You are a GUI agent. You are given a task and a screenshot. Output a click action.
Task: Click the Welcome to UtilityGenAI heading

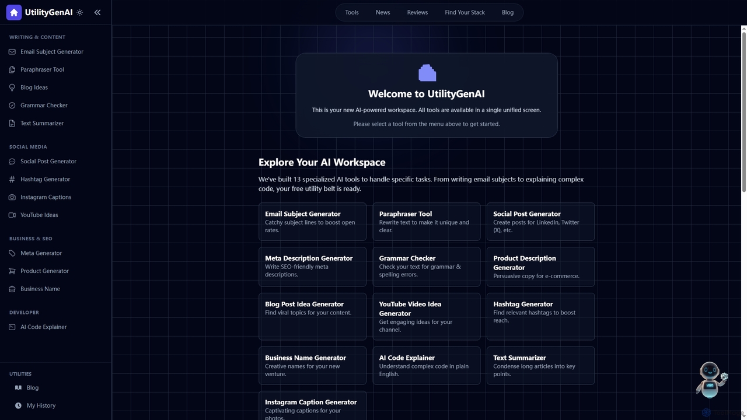click(427, 94)
